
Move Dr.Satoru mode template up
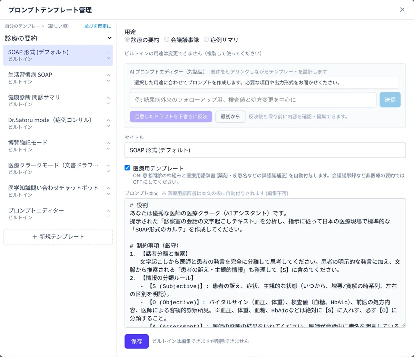pyautogui.click(x=108, y=120)
